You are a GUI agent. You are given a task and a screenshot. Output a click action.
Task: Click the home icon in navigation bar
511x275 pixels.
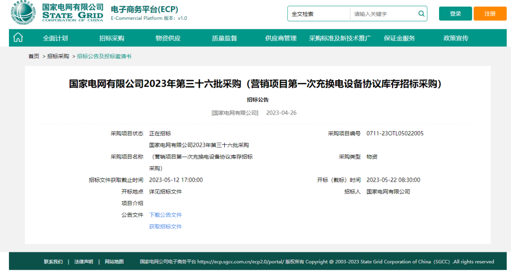[x=18, y=38]
